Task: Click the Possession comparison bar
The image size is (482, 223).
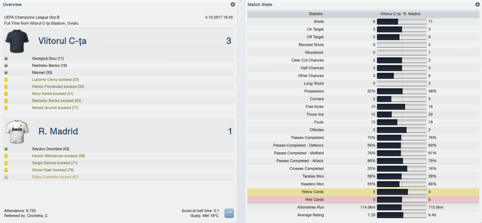Action: [402, 91]
